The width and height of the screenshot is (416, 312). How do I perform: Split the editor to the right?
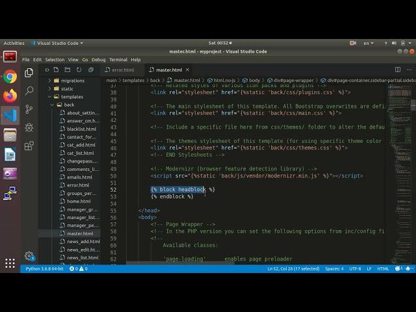pyautogui.click(x=398, y=70)
